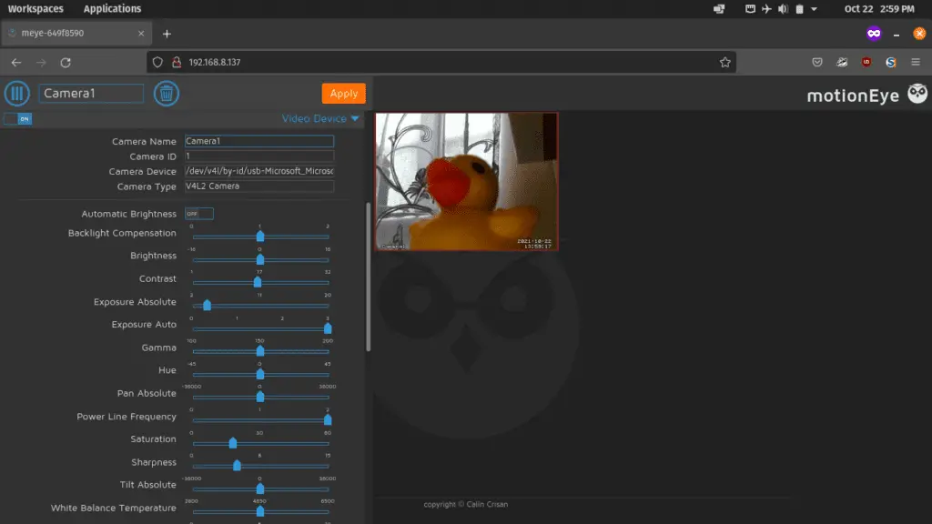The image size is (932, 524).
Task: Open the Pocket save icon
Action: click(817, 63)
